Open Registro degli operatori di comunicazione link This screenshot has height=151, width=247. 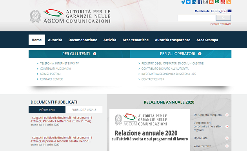click(173, 64)
